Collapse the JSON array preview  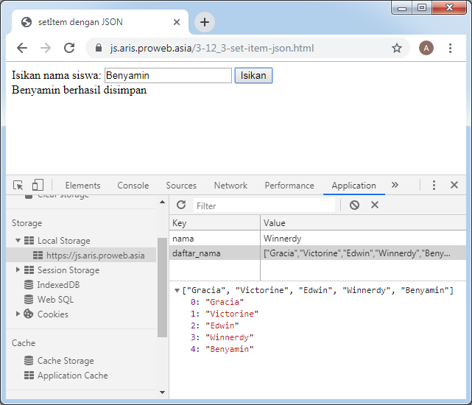177,290
